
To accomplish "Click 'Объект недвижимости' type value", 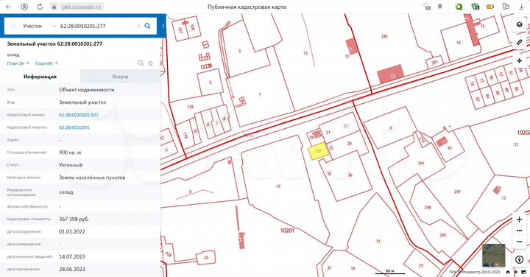I will click(x=87, y=90).
